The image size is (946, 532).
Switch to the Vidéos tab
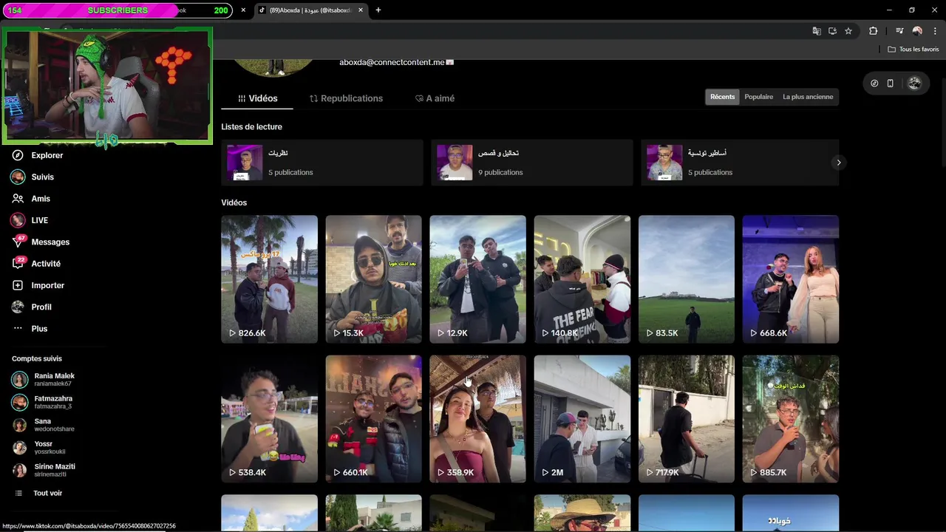[x=257, y=98]
